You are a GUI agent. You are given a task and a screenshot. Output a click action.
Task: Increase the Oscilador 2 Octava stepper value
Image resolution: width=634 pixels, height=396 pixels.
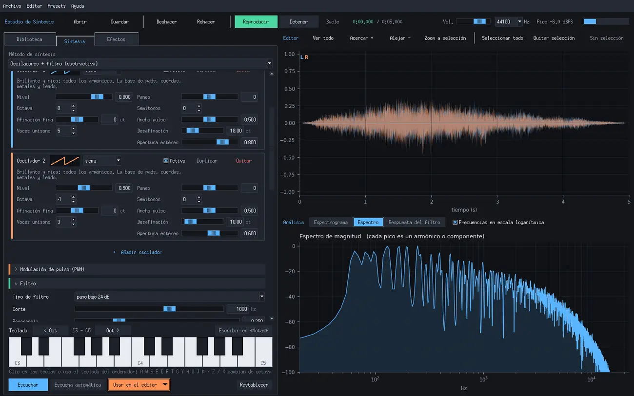74,197
